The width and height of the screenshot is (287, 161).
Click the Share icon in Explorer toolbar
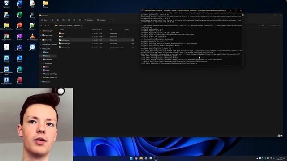pos(74,20)
